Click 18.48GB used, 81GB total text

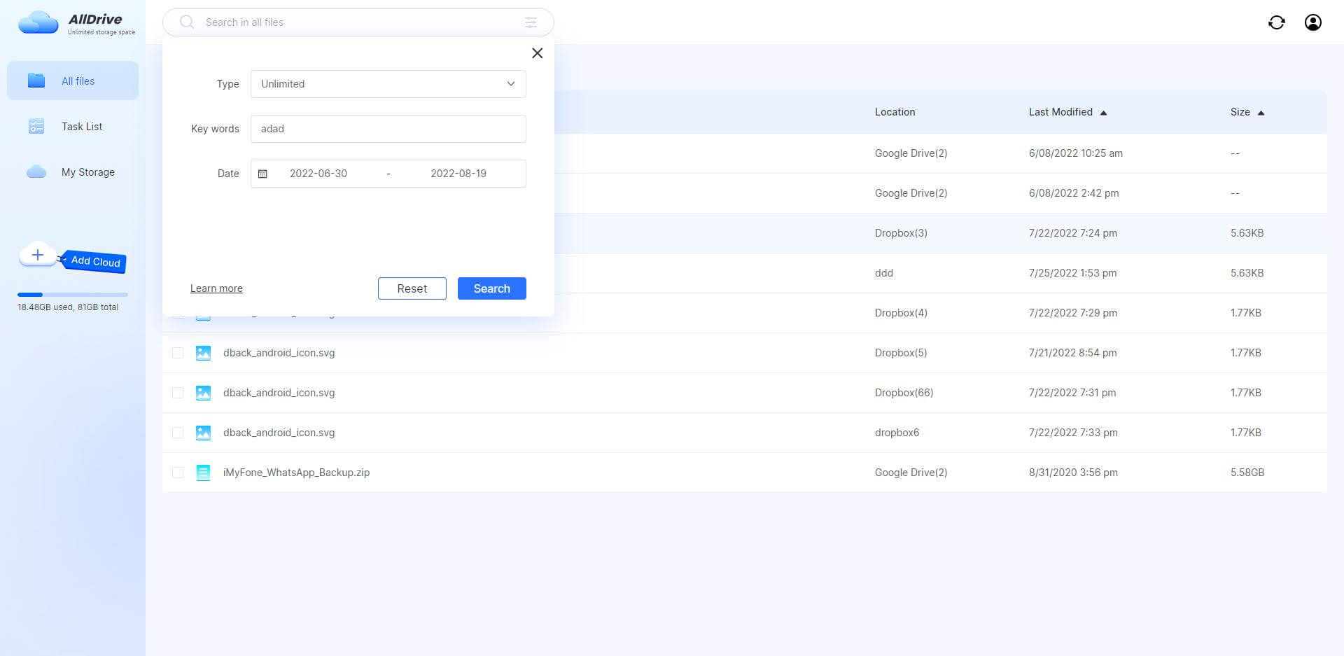pos(68,307)
